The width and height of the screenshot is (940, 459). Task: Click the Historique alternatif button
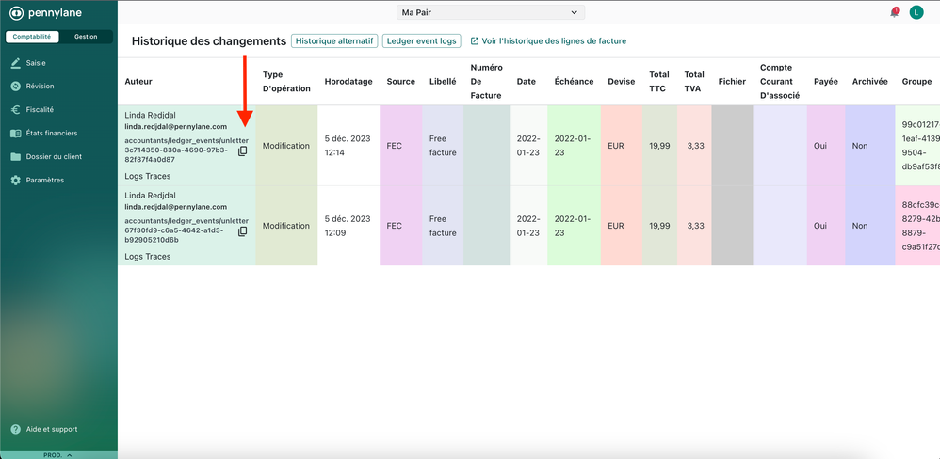click(334, 41)
